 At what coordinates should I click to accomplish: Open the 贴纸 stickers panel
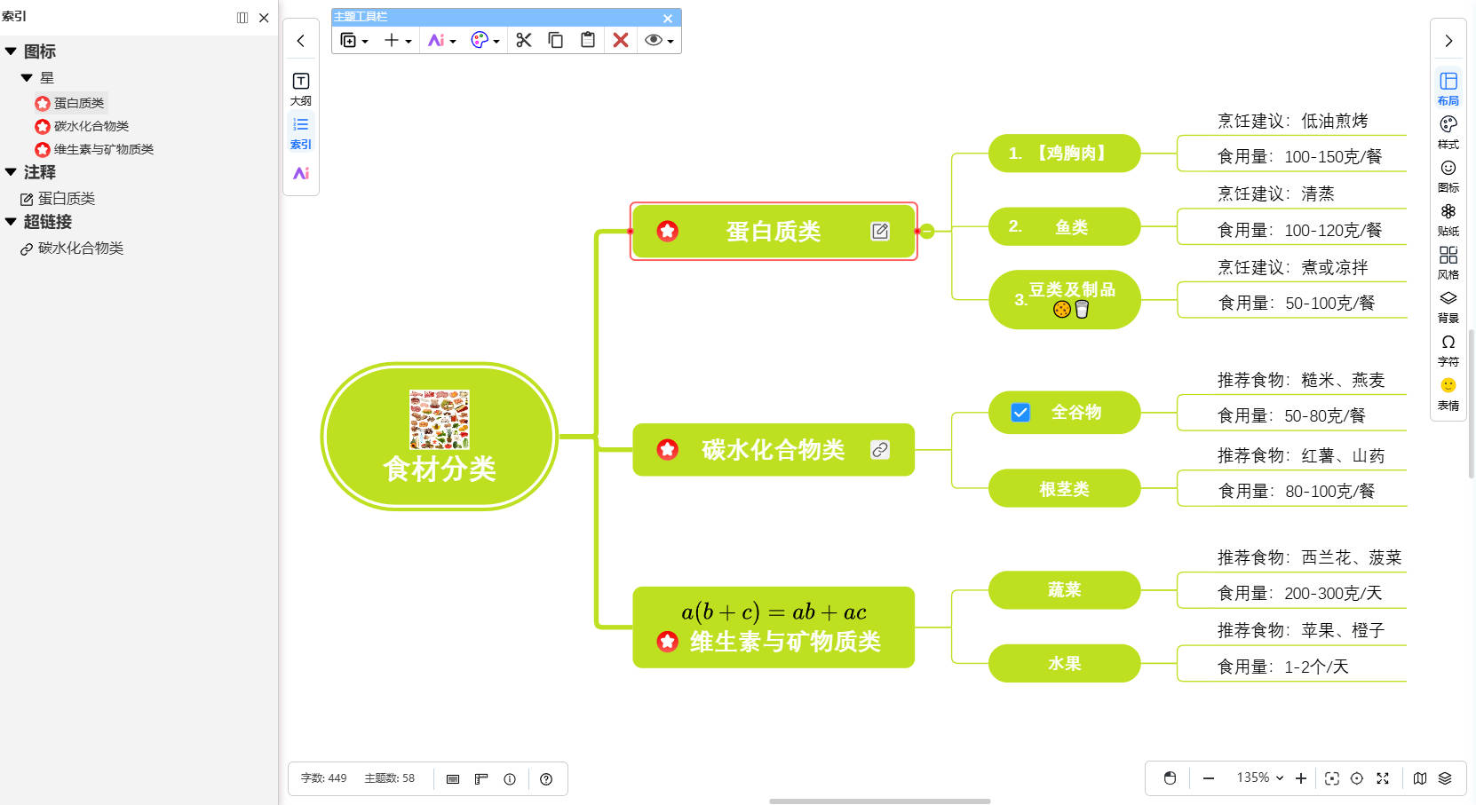1448,218
